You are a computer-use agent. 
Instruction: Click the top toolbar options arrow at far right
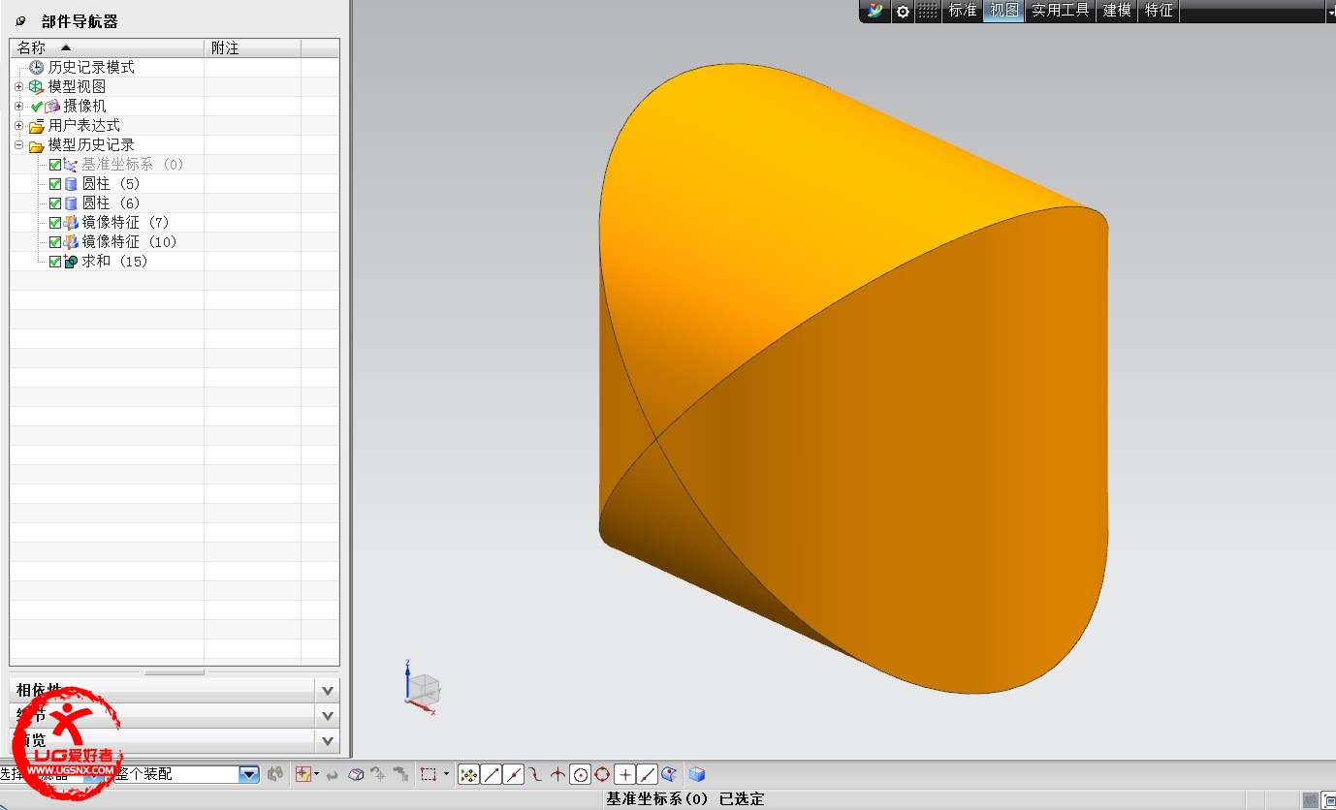point(1331,11)
